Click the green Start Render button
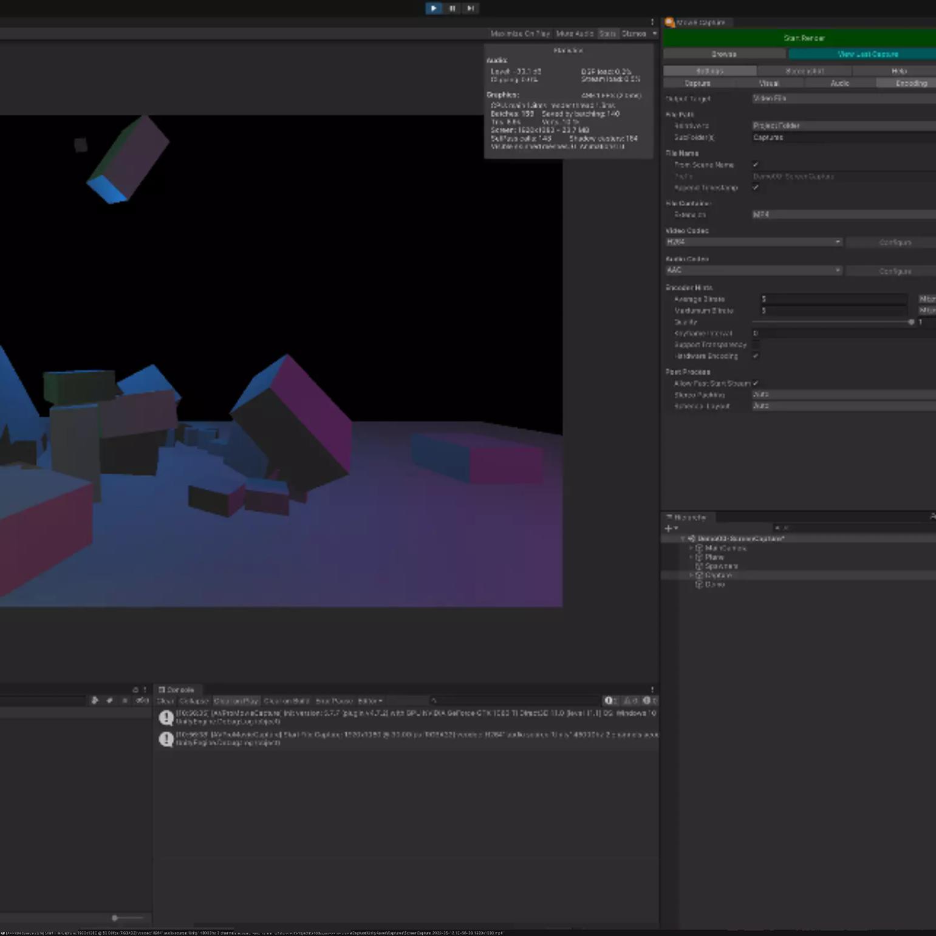Screen dimensions: 936x936 800,38
